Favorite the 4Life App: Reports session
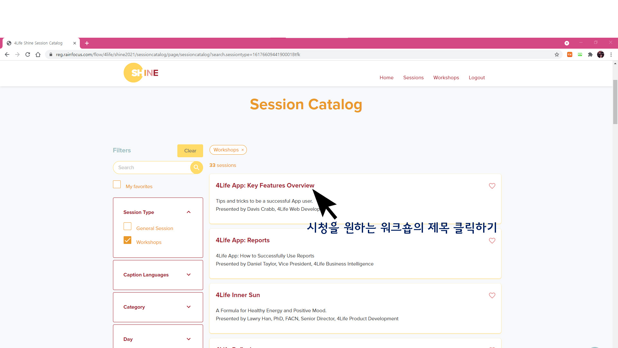The width and height of the screenshot is (618, 348). pyautogui.click(x=492, y=240)
